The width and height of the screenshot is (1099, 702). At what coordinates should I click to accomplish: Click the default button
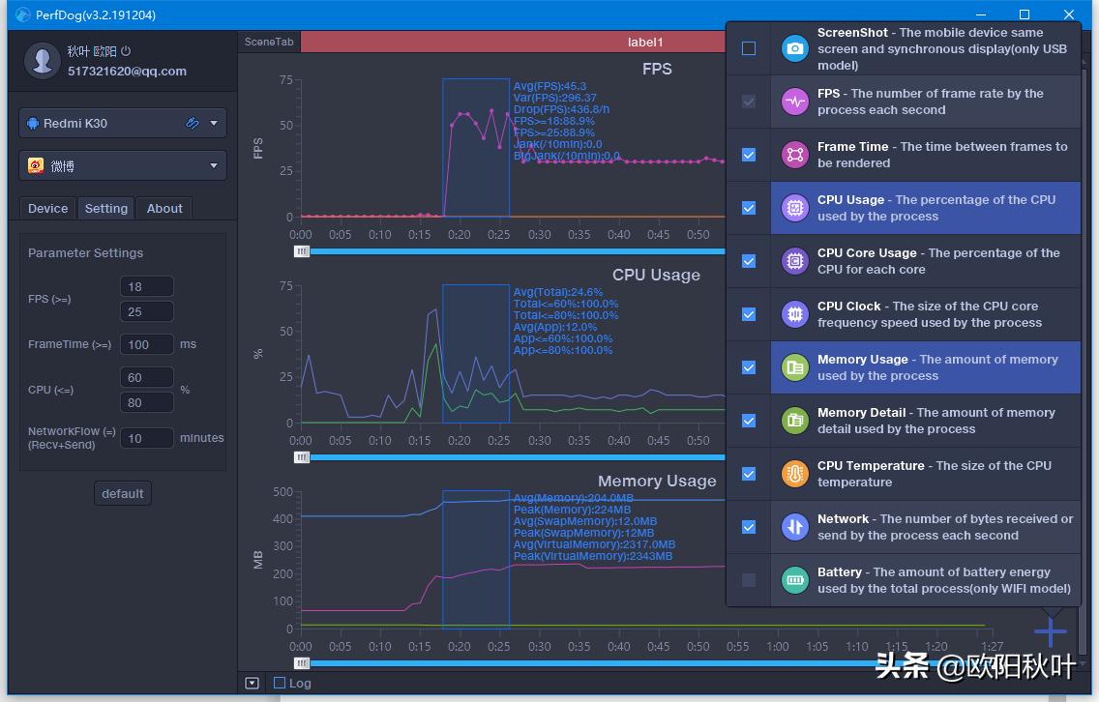(123, 493)
